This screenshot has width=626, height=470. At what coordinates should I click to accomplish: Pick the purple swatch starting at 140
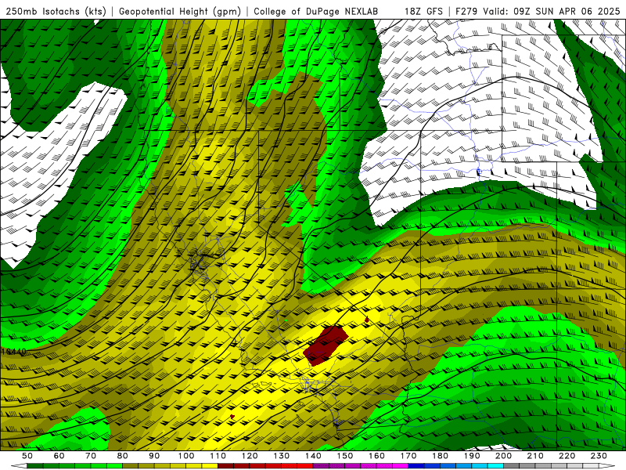pyautogui.click(x=322, y=466)
